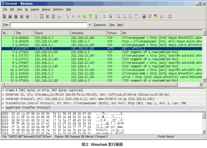This screenshot has width=207, height=148.
Task: Open capture options toolbar icon
Action: coord(10,16)
